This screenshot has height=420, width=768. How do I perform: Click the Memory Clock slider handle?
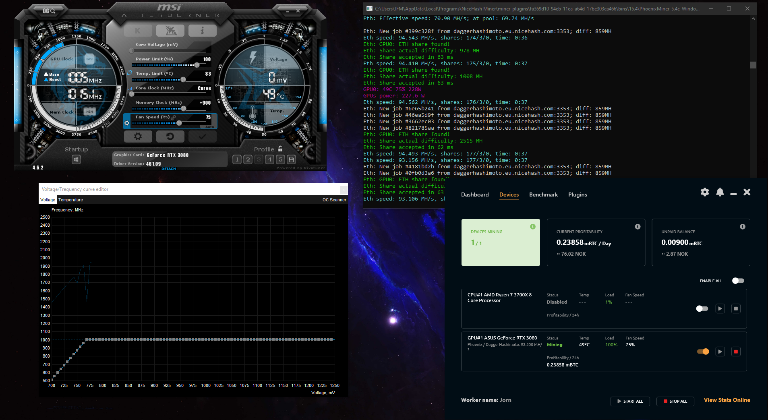click(x=184, y=109)
